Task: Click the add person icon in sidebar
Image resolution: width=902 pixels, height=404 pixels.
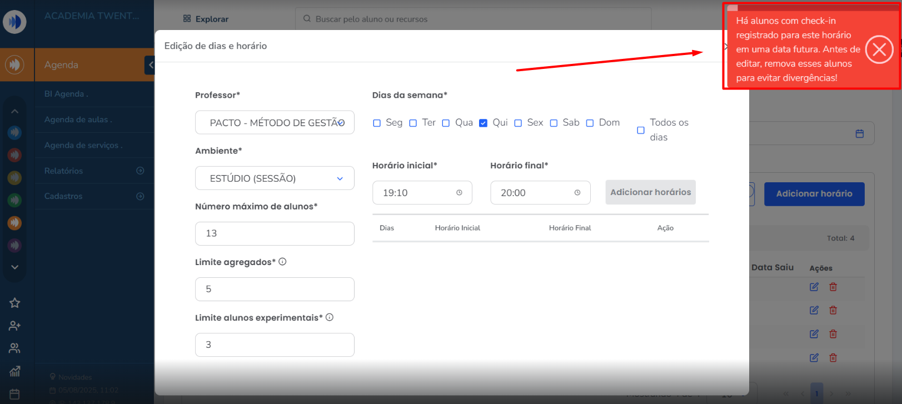Action: click(15, 326)
